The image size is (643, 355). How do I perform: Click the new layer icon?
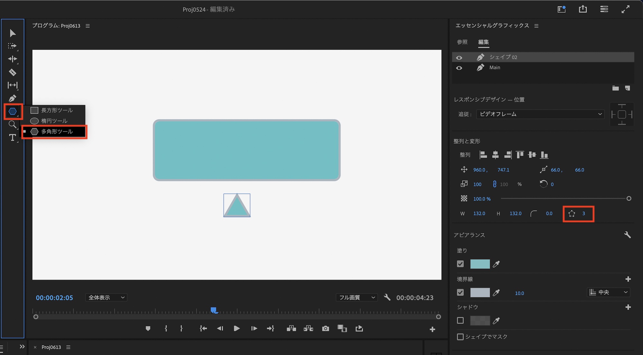[627, 88]
